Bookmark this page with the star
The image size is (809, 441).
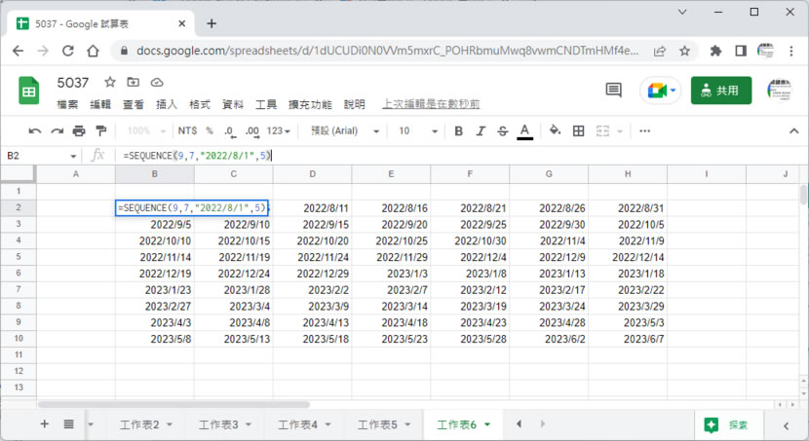click(684, 51)
